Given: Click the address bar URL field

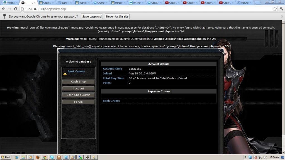Looking at the screenshot, I should pyautogui.click(x=139, y=9).
